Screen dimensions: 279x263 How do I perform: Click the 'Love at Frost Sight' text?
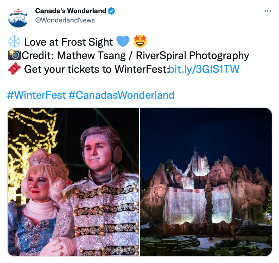[x=68, y=42]
